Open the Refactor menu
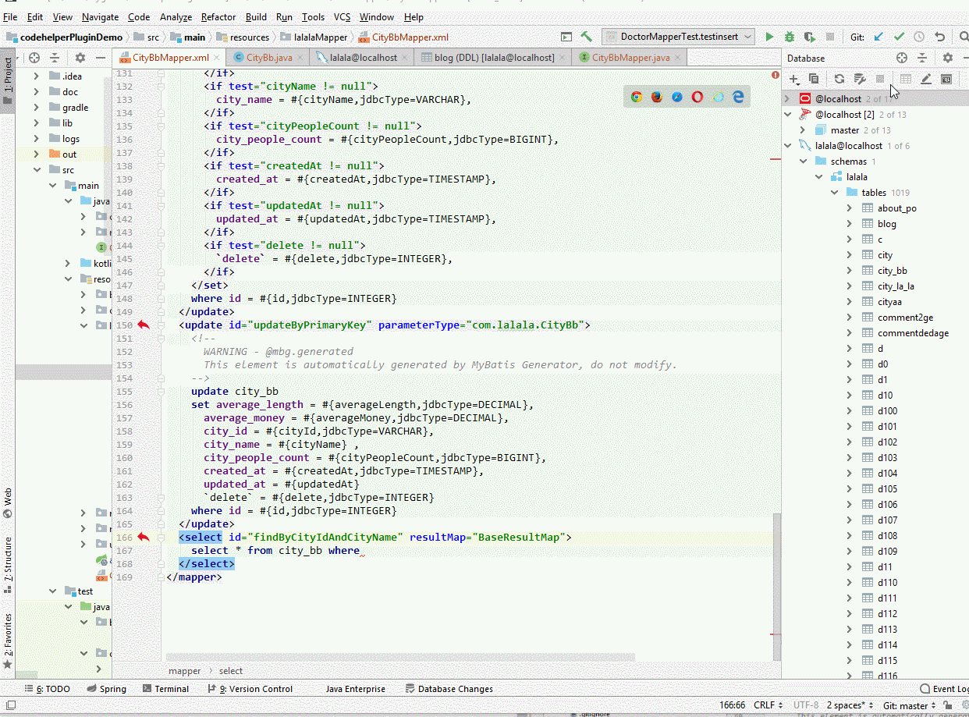Screen dimensions: 969x717 pos(218,16)
